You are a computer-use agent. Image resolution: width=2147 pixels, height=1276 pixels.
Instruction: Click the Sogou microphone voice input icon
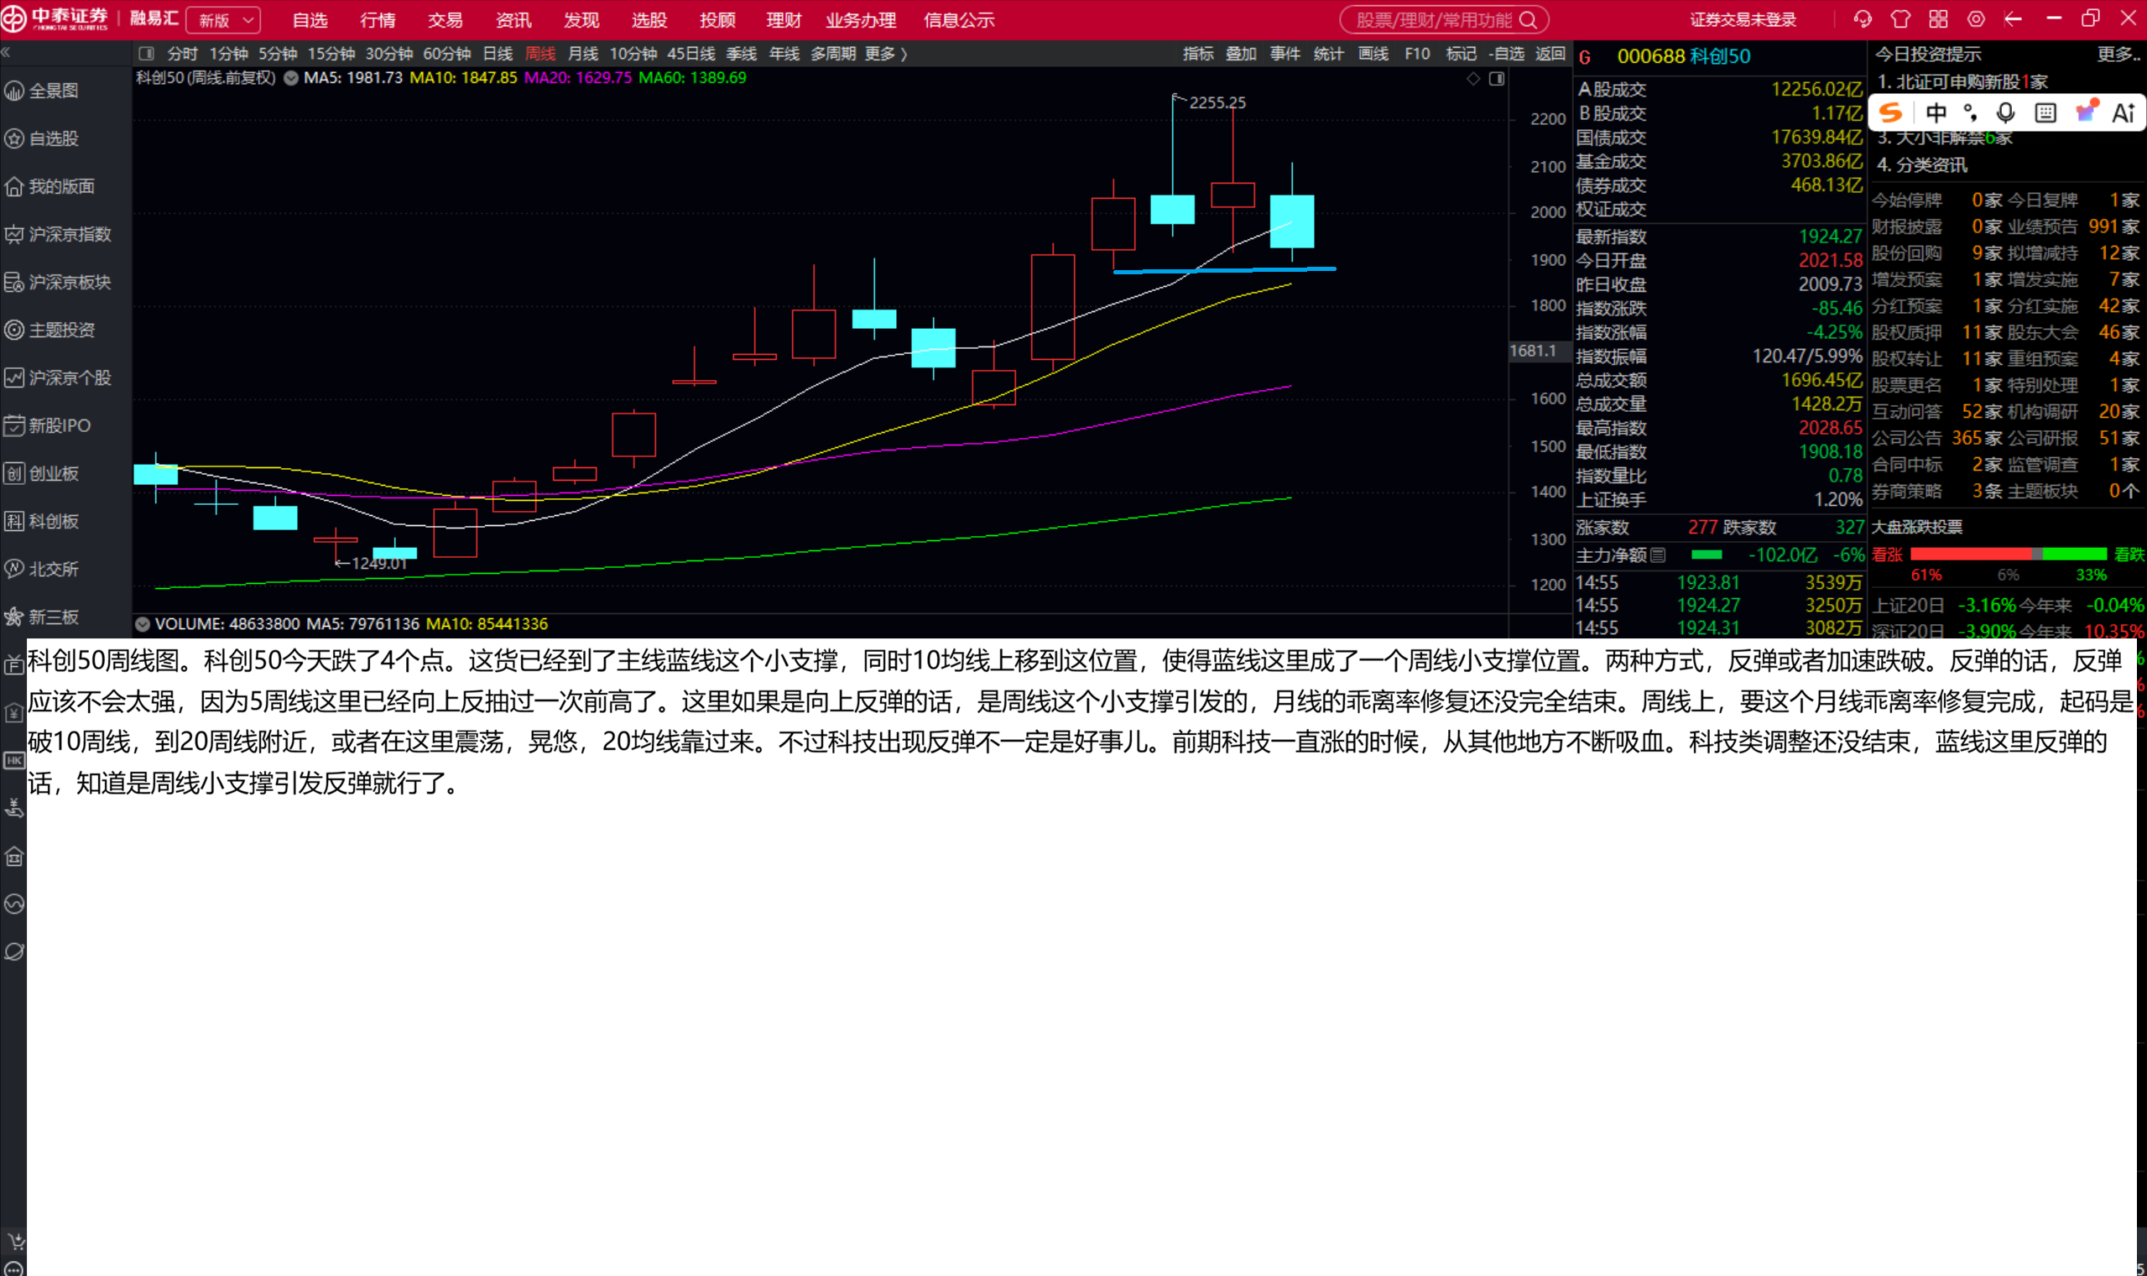(x=2005, y=112)
